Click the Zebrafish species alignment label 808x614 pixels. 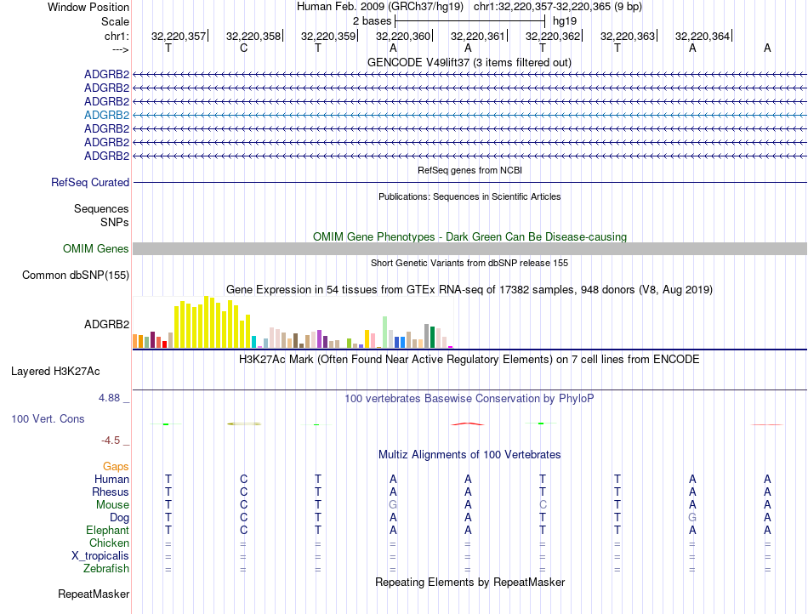[106, 569]
